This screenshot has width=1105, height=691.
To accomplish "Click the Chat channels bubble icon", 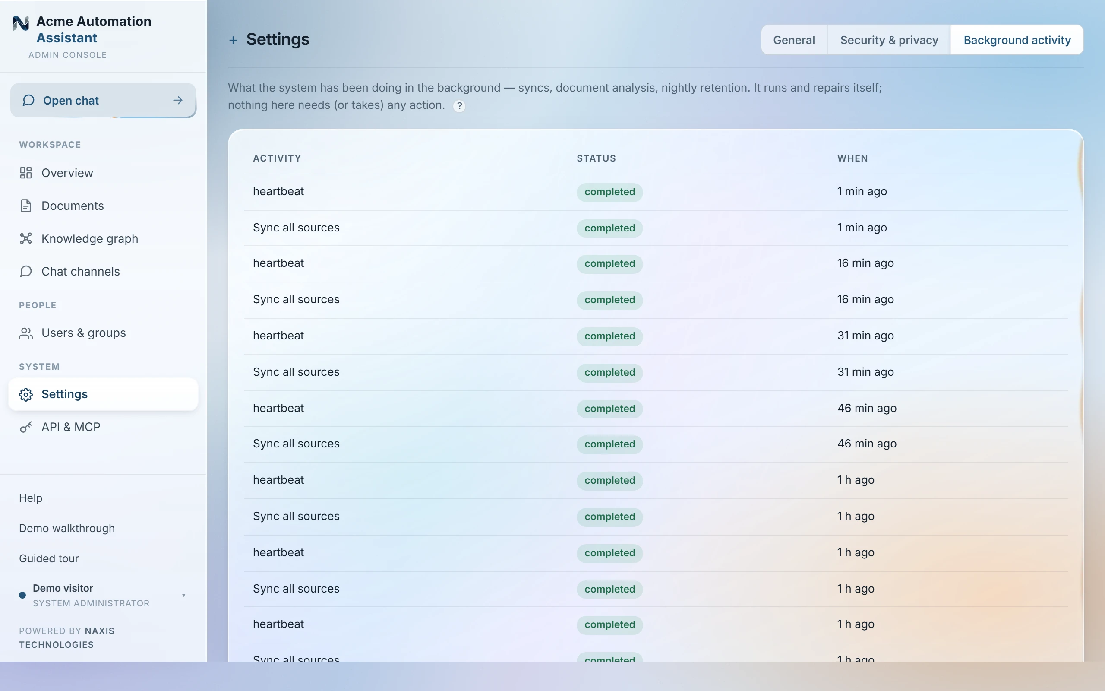I will click(25, 272).
